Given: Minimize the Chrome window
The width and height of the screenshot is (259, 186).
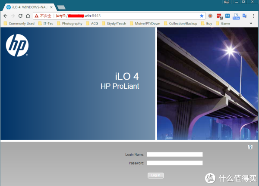Looking at the screenshot, I should [237, 2].
